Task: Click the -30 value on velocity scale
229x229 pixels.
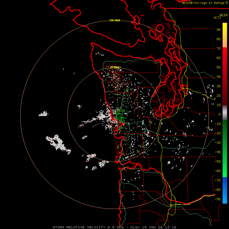Action: (218, 143)
